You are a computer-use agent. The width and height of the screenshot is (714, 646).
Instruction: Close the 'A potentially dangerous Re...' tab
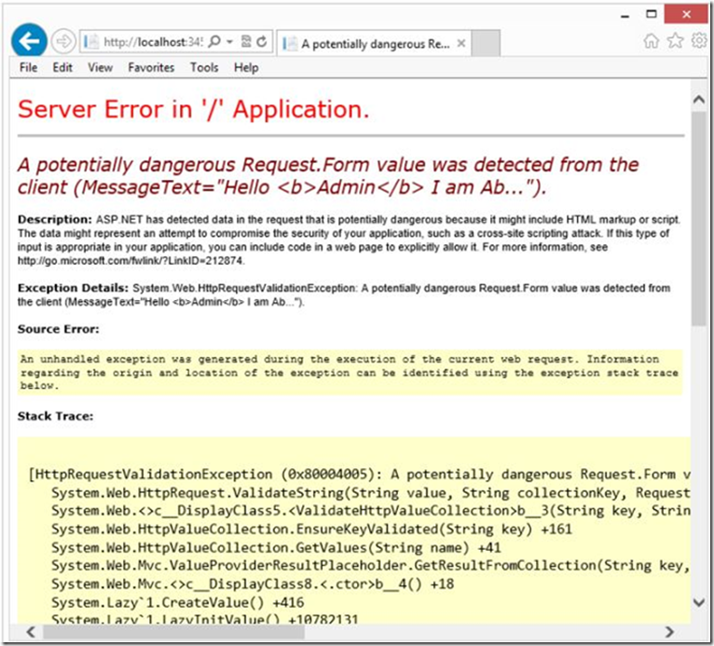click(x=461, y=43)
